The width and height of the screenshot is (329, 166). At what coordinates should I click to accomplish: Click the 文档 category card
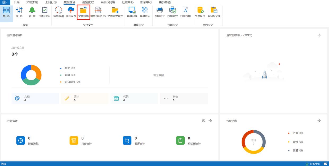point(35,98)
